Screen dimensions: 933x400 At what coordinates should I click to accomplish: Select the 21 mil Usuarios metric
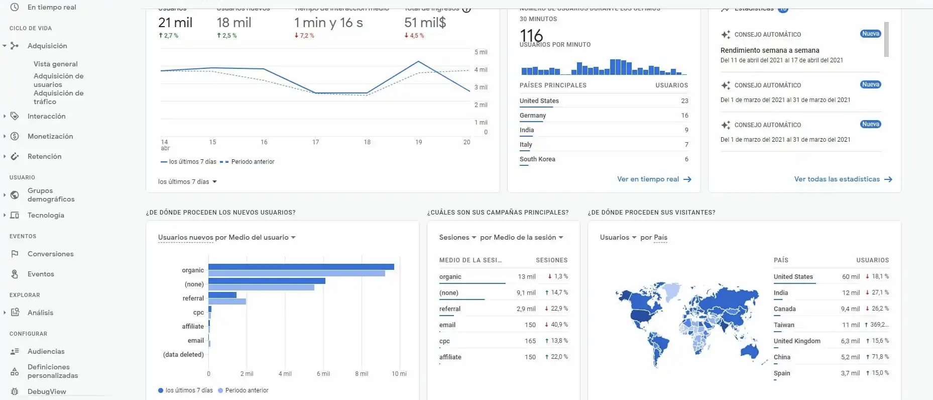click(x=175, y=23)
